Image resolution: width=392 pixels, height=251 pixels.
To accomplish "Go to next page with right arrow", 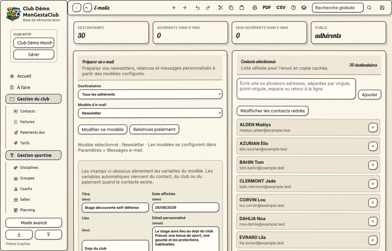I will [x=185, y=8].
